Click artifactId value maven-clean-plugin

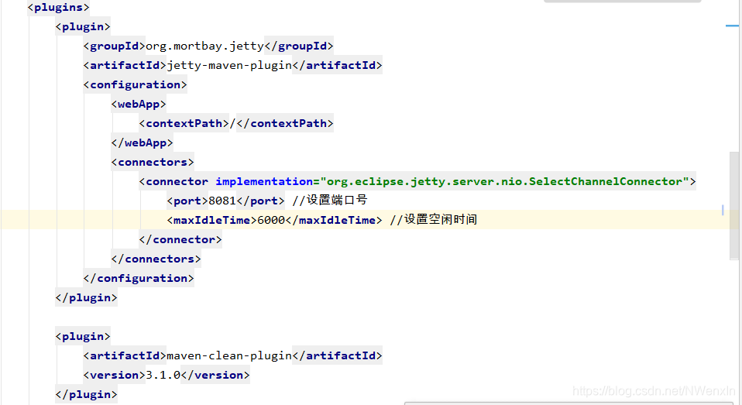point(229,355)
